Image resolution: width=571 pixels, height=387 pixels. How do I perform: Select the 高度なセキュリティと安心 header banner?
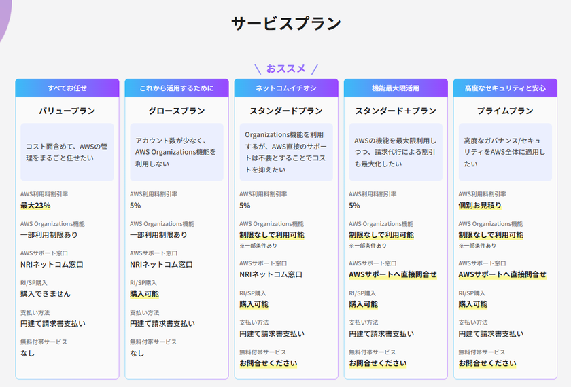[x=504, y=88]
